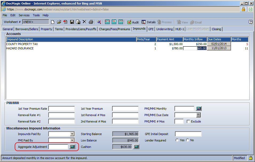Click the Save As icon
255x162 pixels.
point(78,22)
